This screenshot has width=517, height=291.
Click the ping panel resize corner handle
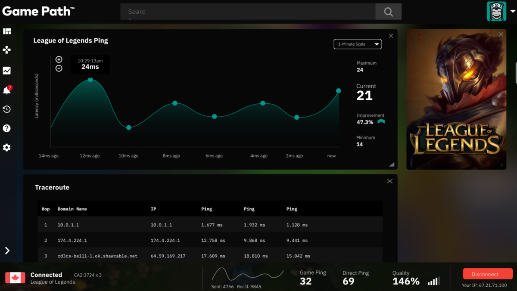pyautogui.click(x=392, y=164)
